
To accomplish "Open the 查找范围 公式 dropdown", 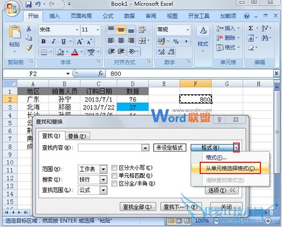I will tap(103, 190).
